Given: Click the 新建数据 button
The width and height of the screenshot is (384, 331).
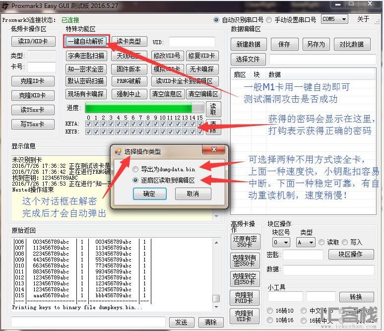Looking at the screenshot, I should point(249,44).
